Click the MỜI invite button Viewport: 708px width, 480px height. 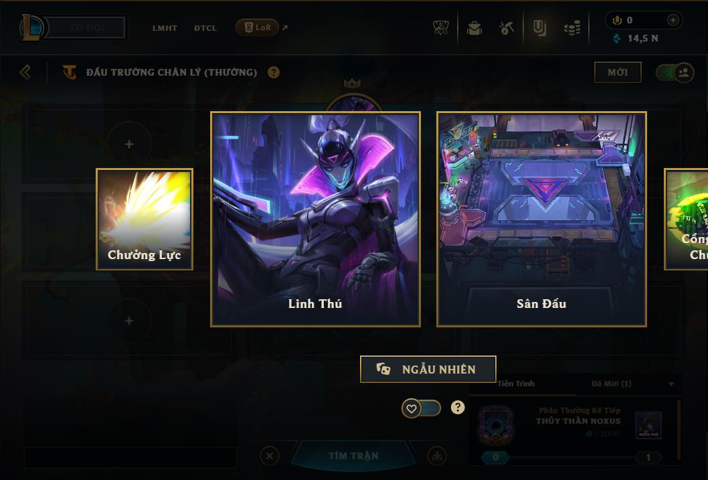coord(618,72)
